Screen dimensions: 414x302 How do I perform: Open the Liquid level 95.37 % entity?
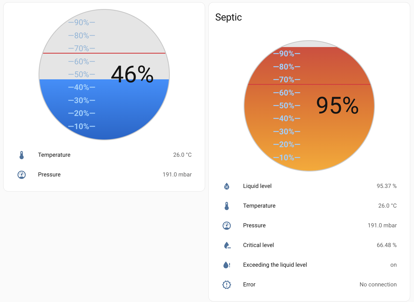click(386, 186)
